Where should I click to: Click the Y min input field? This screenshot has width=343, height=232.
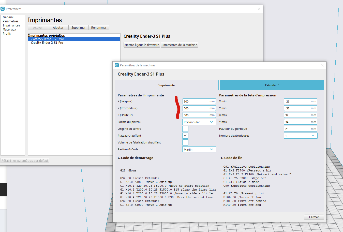click(x=301, y=108)
